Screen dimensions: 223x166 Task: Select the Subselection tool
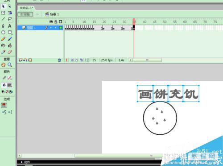point(10,6)
